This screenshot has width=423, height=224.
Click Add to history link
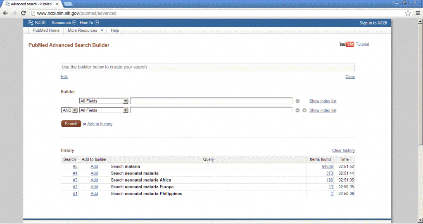100,124
